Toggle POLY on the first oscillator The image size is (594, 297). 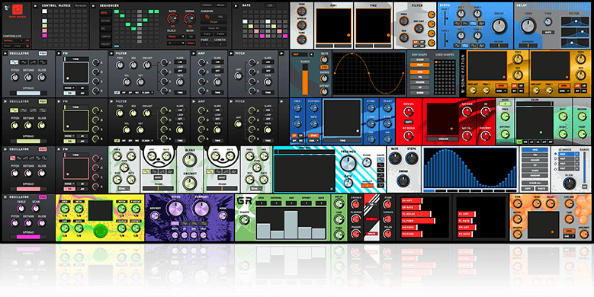coord(43,54)
